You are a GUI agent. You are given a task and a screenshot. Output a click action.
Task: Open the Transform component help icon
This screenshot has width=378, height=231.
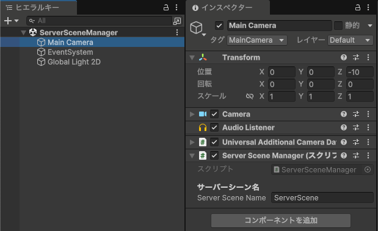344,57
